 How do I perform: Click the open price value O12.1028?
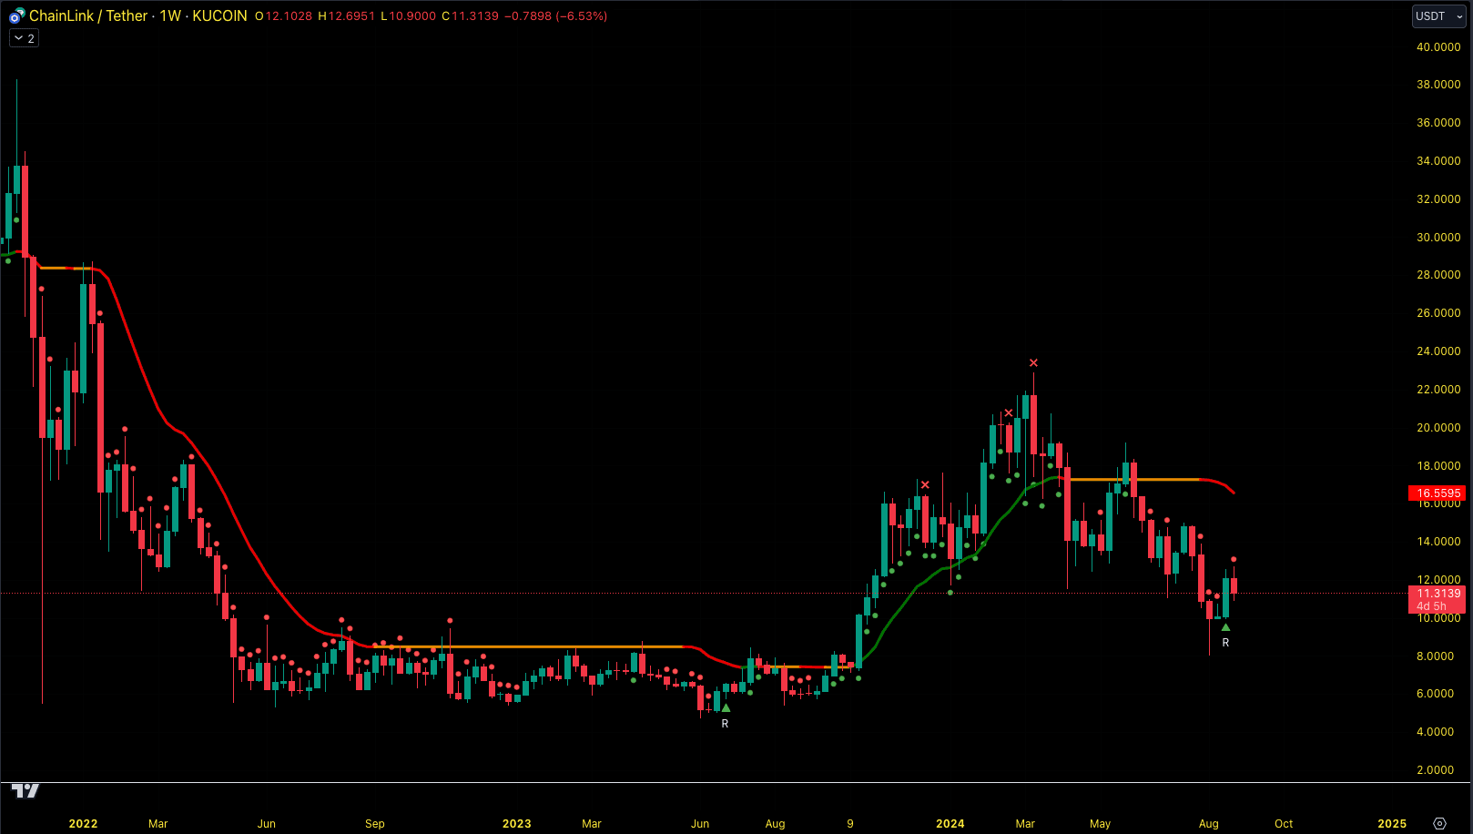[x=283, y=15]
